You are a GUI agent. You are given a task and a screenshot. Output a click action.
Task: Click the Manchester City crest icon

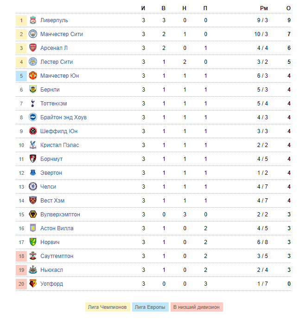33,34
